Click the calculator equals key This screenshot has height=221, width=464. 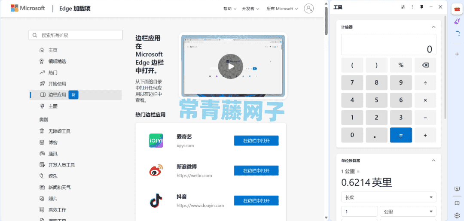(401, 135)
